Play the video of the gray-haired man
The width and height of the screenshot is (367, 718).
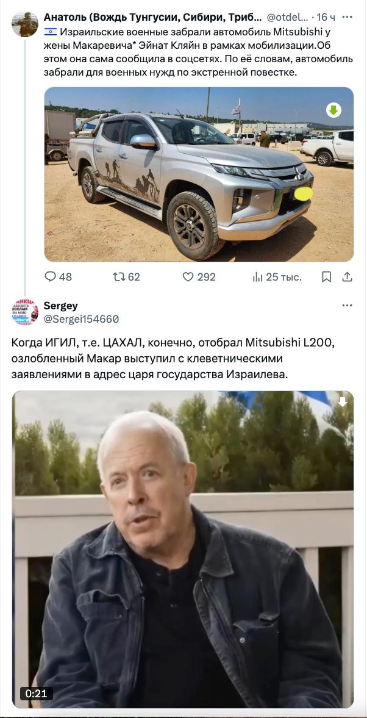[182, 549]
